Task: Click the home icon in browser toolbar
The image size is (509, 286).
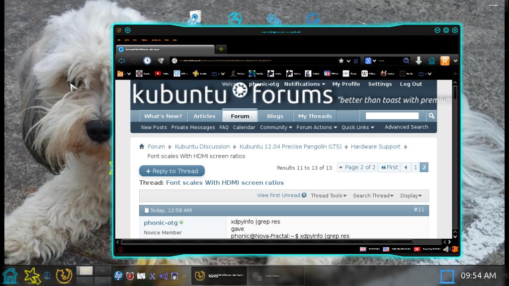Action: 431,61
